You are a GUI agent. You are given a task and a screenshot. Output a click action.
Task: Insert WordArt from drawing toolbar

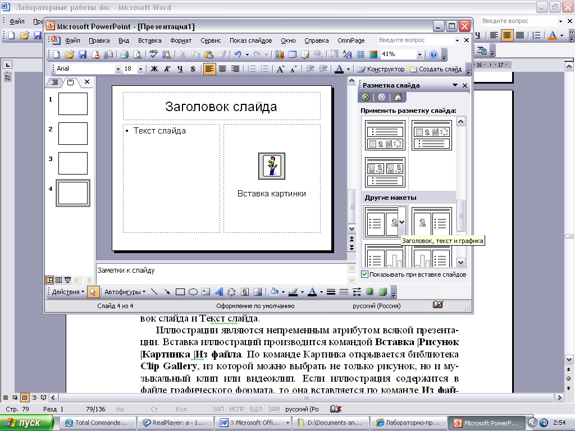coord(219,292)
